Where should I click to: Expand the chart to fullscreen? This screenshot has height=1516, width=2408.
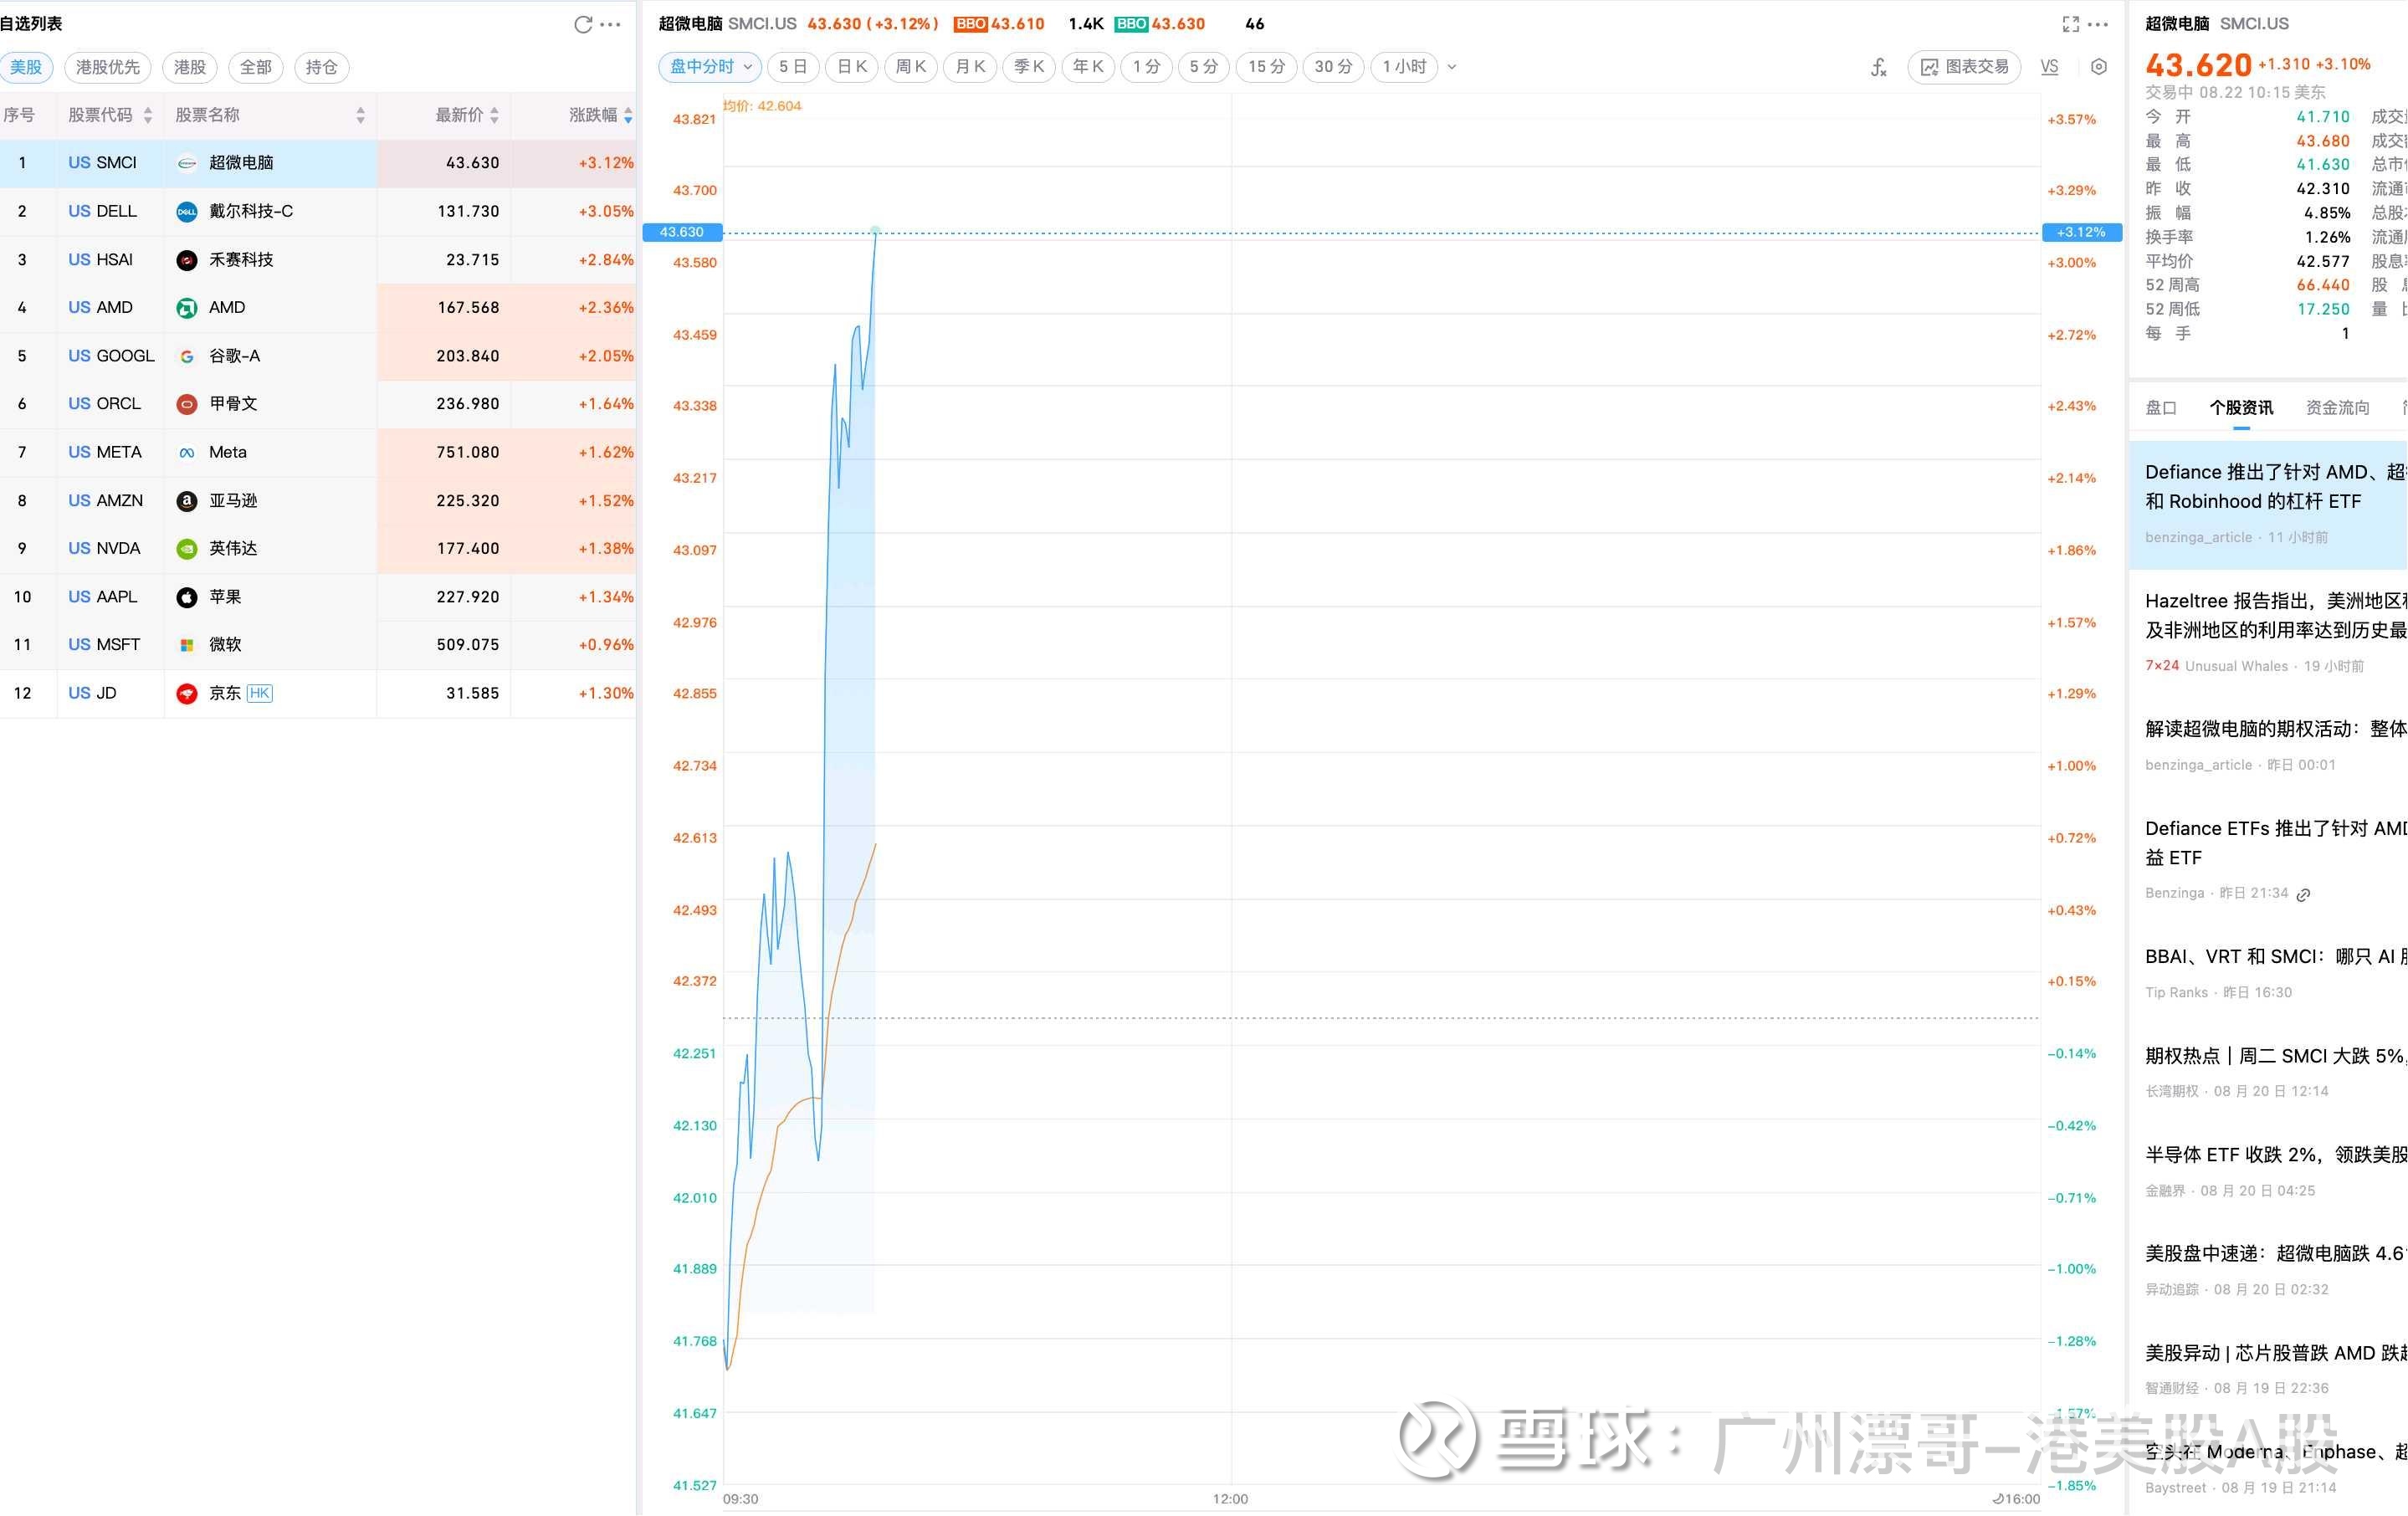(x=2070, y=24)
